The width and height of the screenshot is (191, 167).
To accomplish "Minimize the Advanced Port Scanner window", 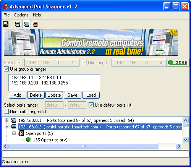I will [x=167, y=6].
